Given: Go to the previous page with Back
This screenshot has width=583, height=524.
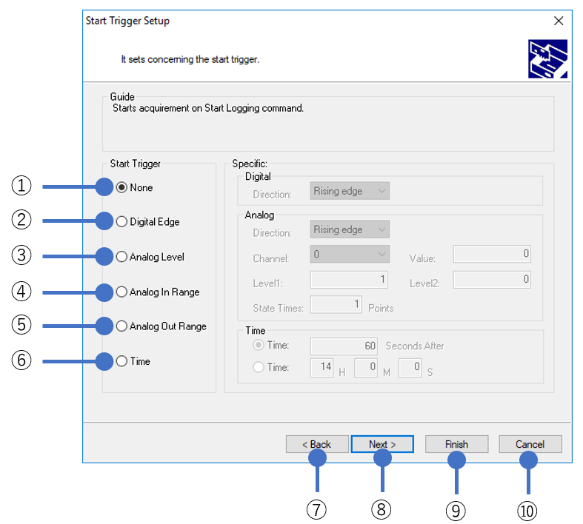Looking at the screenshot, I should pos(316,444).
